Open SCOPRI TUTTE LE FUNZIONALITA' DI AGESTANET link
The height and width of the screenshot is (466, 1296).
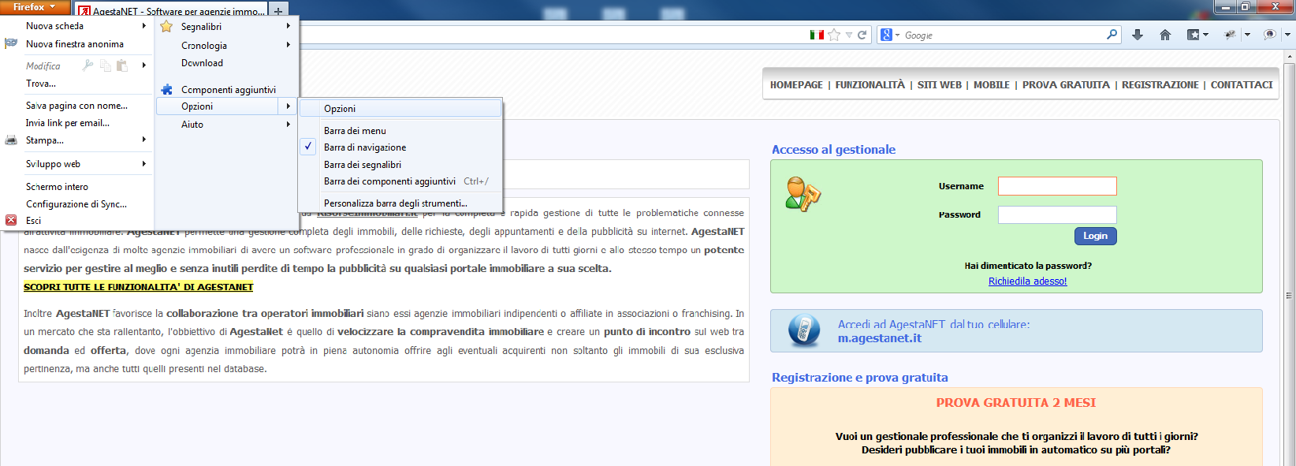point(139,287)
